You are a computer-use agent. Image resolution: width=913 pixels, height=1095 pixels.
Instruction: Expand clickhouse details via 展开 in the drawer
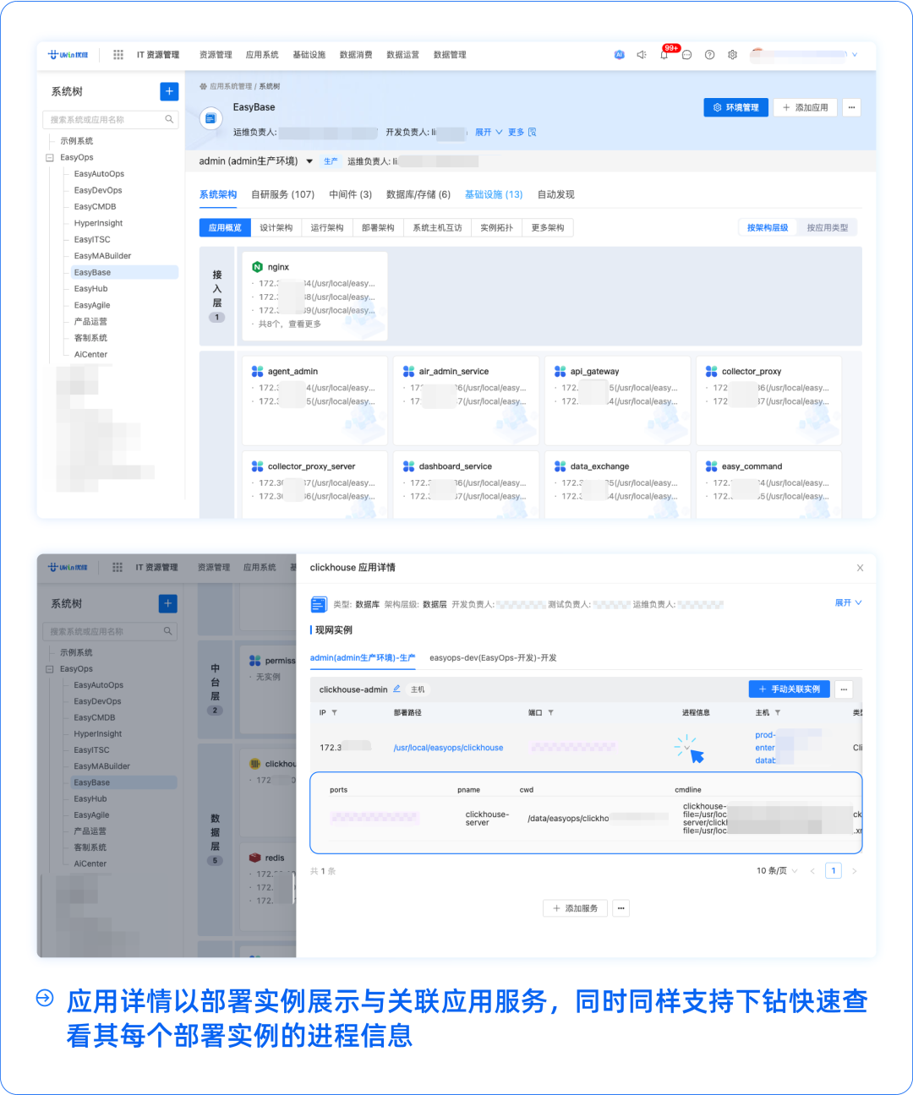(x=848, y=602)
